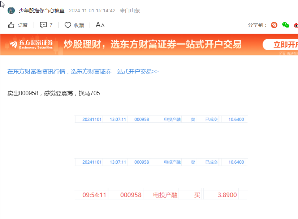Change font size with AA icon
This screenshot has height=219, width=298.
[x=100, y=25]
